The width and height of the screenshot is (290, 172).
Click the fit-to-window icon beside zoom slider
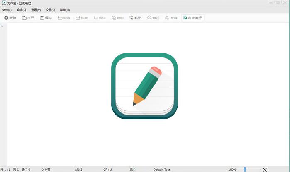point(265,170)
